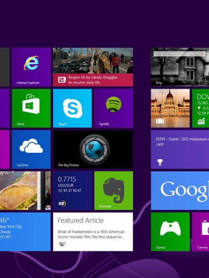
Task: Open the Google search tile
Action: click(180, 190)
